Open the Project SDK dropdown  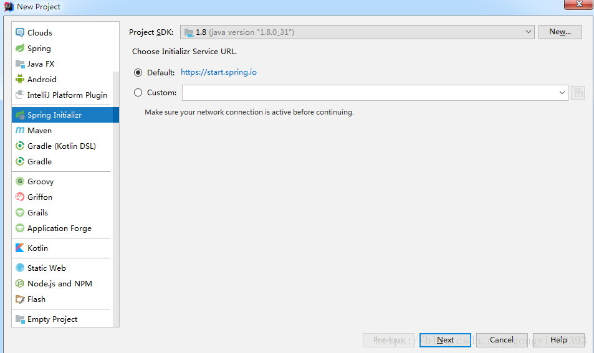tap(357, 32)
